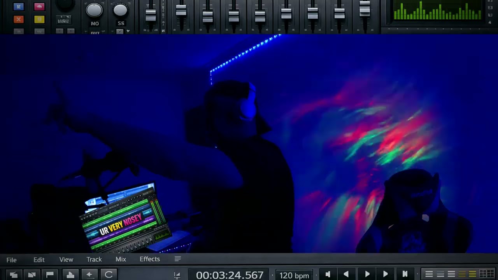Click the first toolbar icon under File
The width and height of the screenshot is (498, 280).
point(14,275)
